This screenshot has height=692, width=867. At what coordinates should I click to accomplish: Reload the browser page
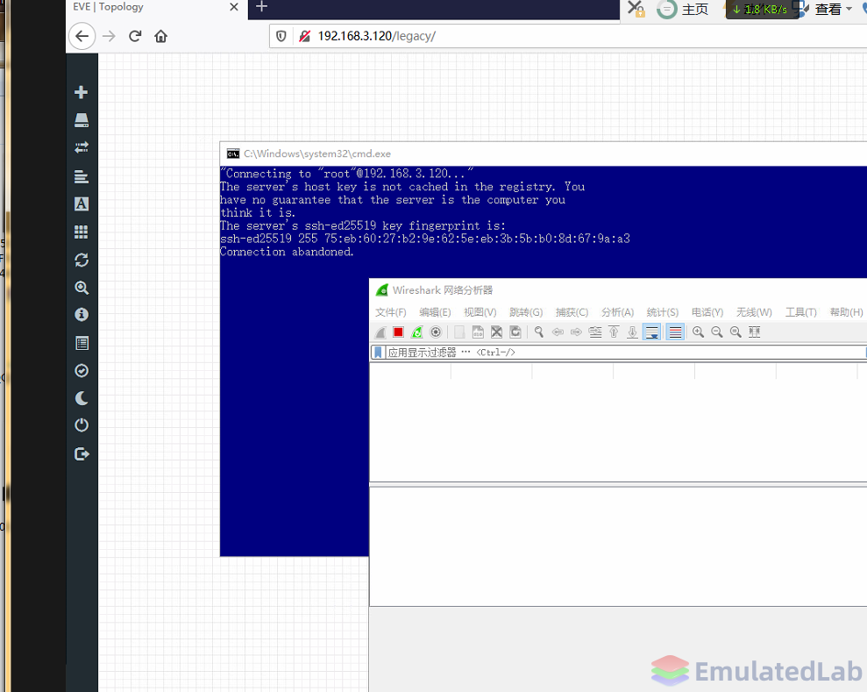[x=135, y=37]
